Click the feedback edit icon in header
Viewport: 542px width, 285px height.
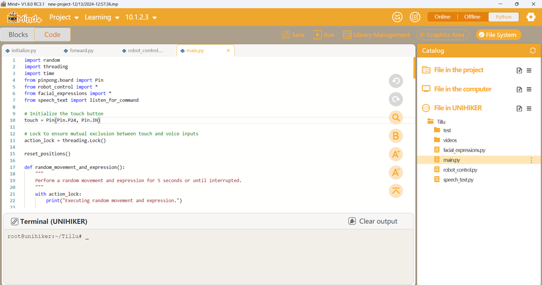[x=415, y=17]
